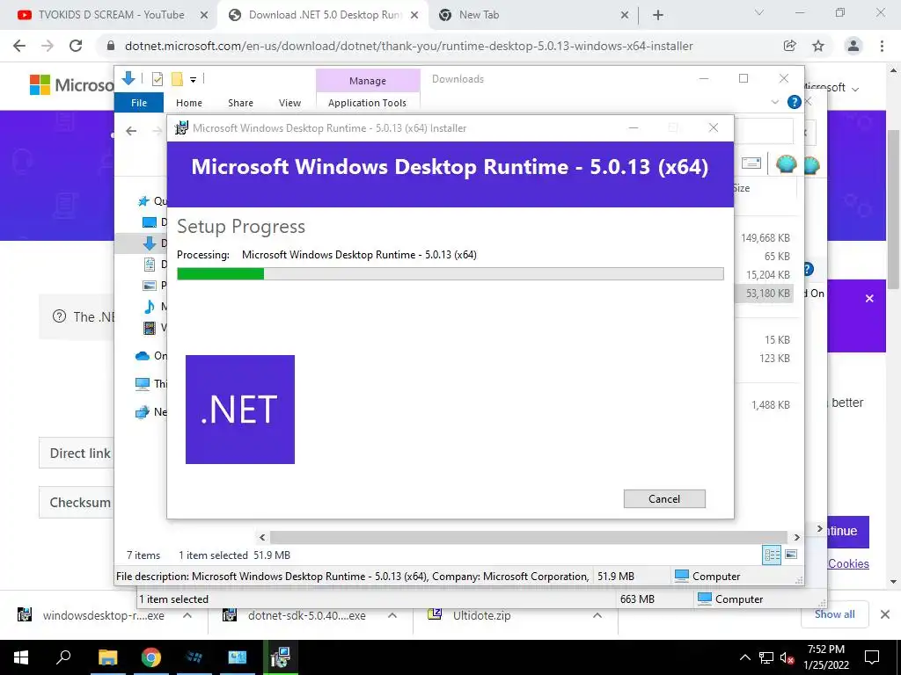Open the Home ribbon tab
The width and height of the screenshot is (901, 675).
[x=189, y=103]
